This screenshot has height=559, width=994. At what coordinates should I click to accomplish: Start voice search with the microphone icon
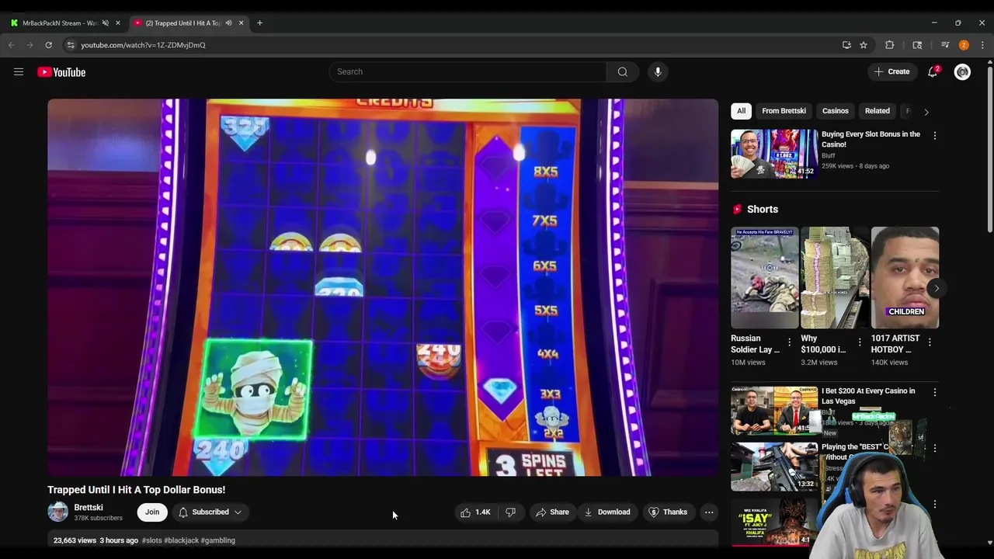click(x=658, y=71)
